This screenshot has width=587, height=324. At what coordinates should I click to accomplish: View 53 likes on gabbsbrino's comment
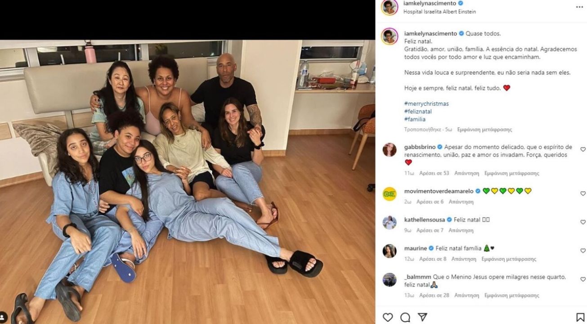click(434, 173)
